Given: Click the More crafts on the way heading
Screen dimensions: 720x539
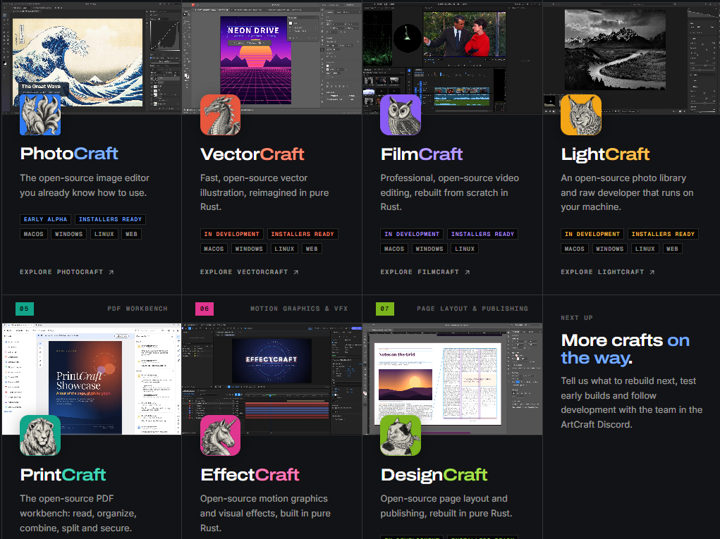Looking at the screenshot, I should tap(626, 349).
